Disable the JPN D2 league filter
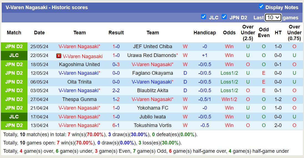This screenshot has height=158, width=304. pos(224,17)
